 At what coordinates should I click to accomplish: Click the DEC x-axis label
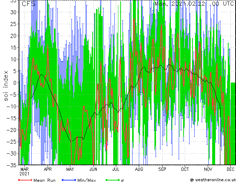coord(230,169)
